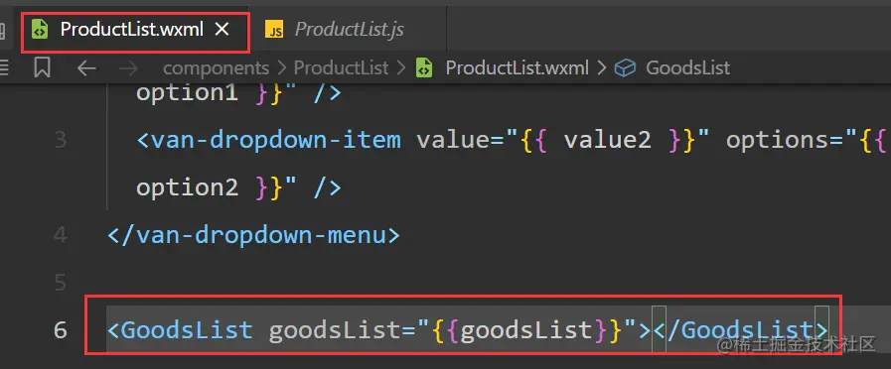Select the ProductList folder breadcrumb
This screenshot has height=369, width=891.
(341, 68)
